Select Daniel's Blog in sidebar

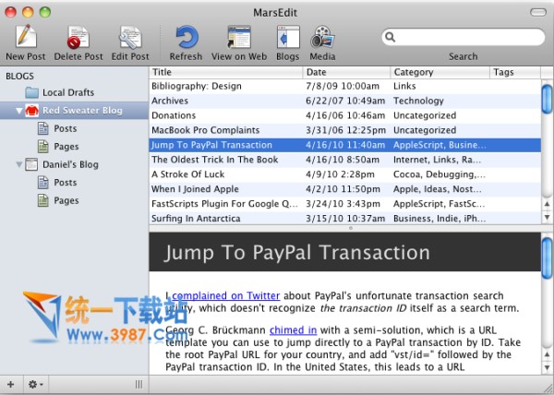(62, 164)
